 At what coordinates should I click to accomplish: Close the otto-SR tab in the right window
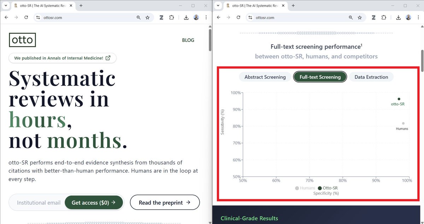283,6
